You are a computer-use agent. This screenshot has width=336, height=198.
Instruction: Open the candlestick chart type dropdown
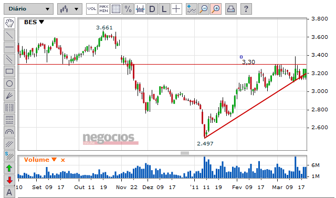(x=70, y=9)
